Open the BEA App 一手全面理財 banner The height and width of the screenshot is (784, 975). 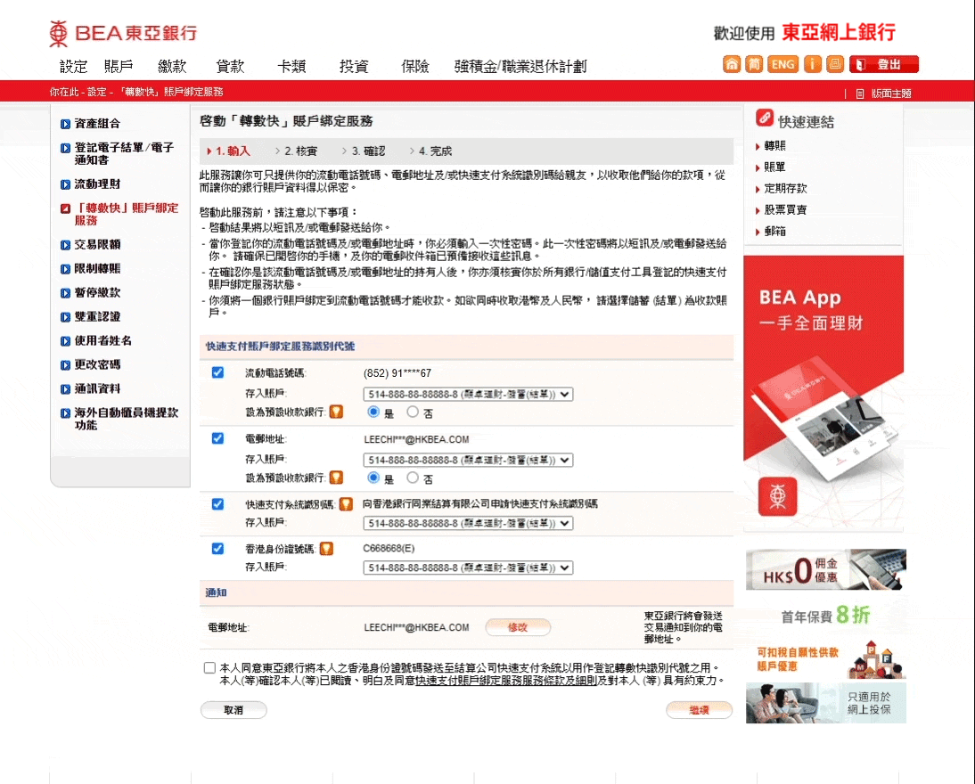[x=823, y=394]
